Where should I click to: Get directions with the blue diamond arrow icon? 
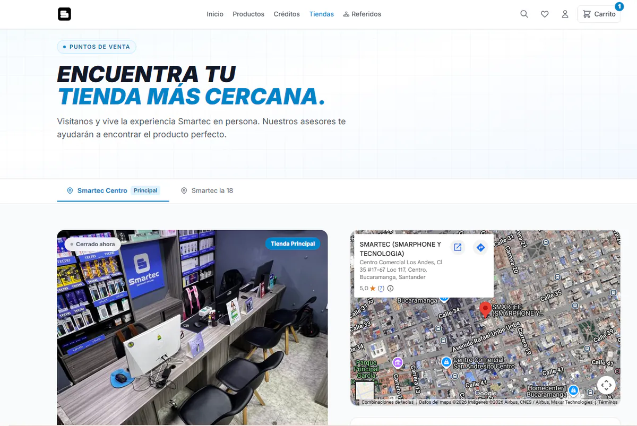pos(480,247)
